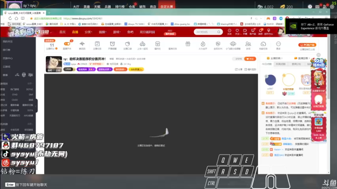The width and height of the screenshot is (337, 189).
Task: Collapse the left sidebar arrow handle
Action: 36,106
